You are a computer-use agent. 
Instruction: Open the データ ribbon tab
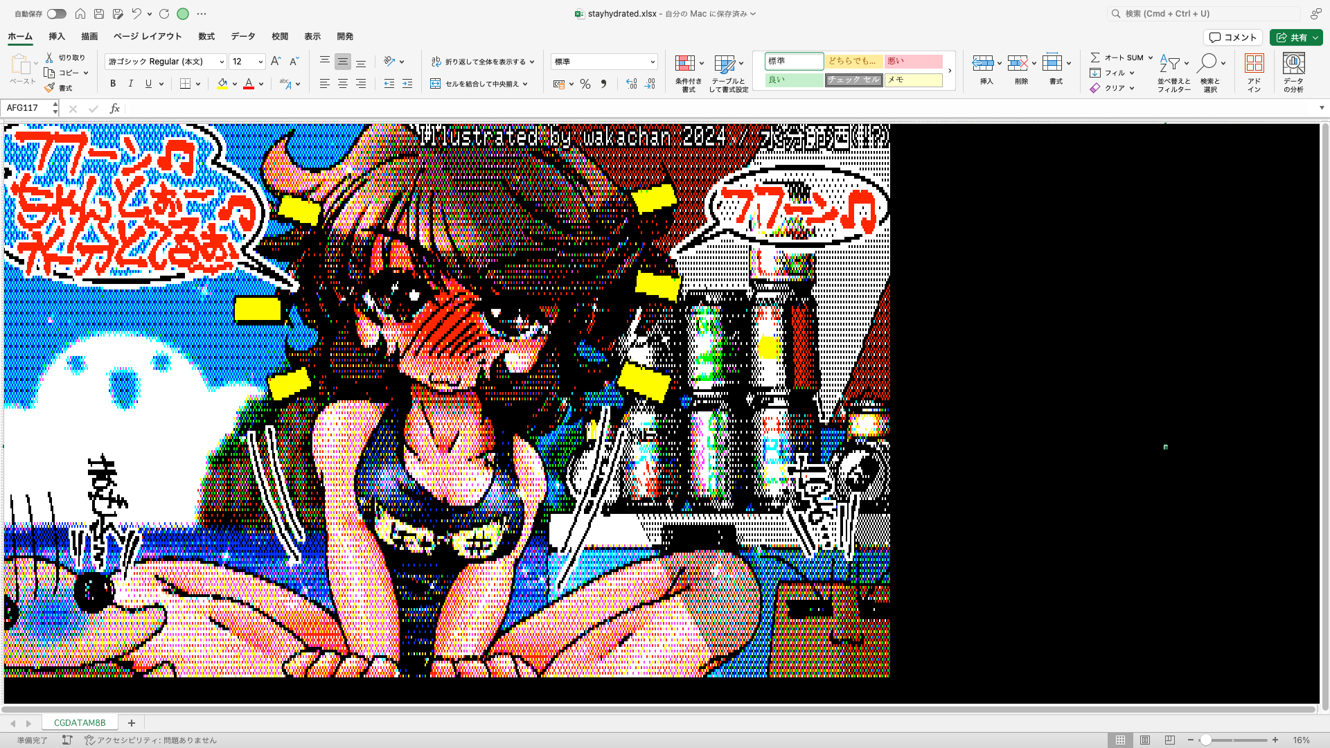click(243, 37)
